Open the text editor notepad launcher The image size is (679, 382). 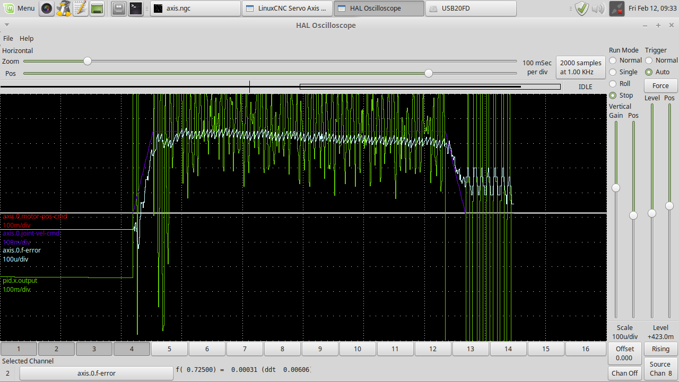(x=80, y=8)
